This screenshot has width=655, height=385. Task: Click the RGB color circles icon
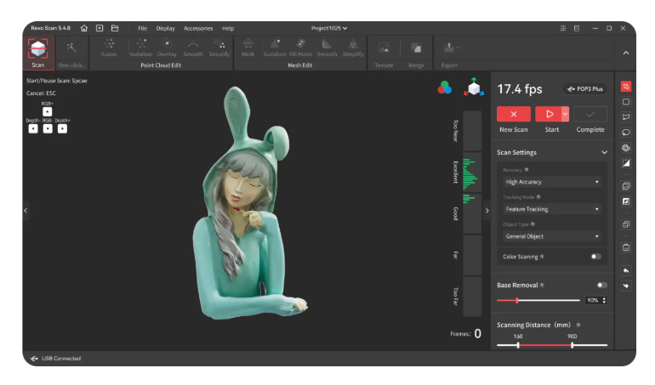(444, 88)
